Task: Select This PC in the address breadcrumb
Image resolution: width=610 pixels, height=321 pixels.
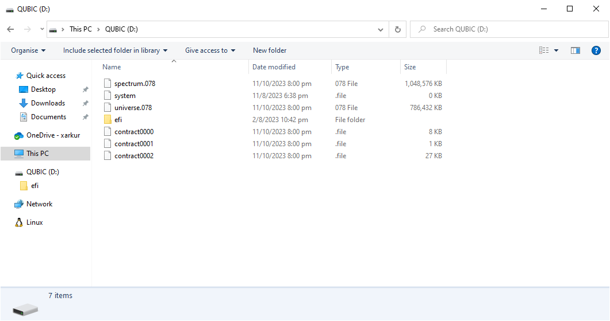Action: coord(80,29)
